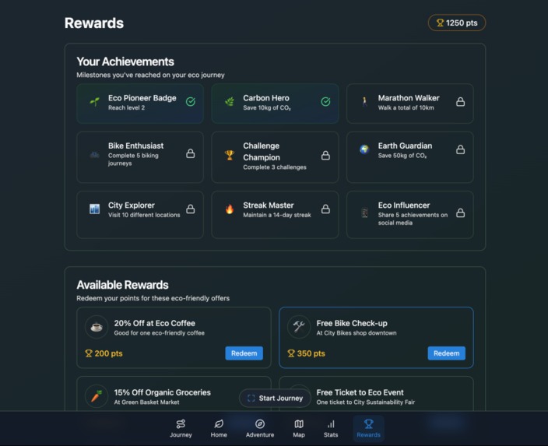Click the Available Rewards heading

(122, 285)
